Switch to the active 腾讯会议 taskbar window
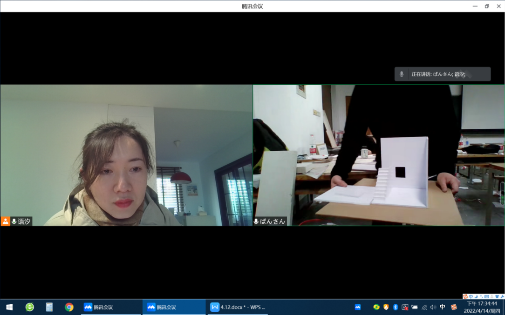The image size is (505, 315). pyautogui.click(x=173, y=307)
